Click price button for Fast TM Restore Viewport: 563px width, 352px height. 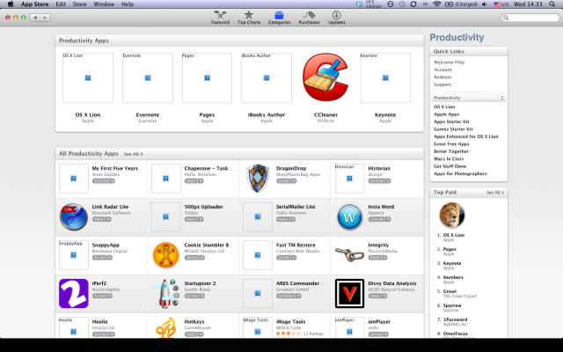pos(286,258)
